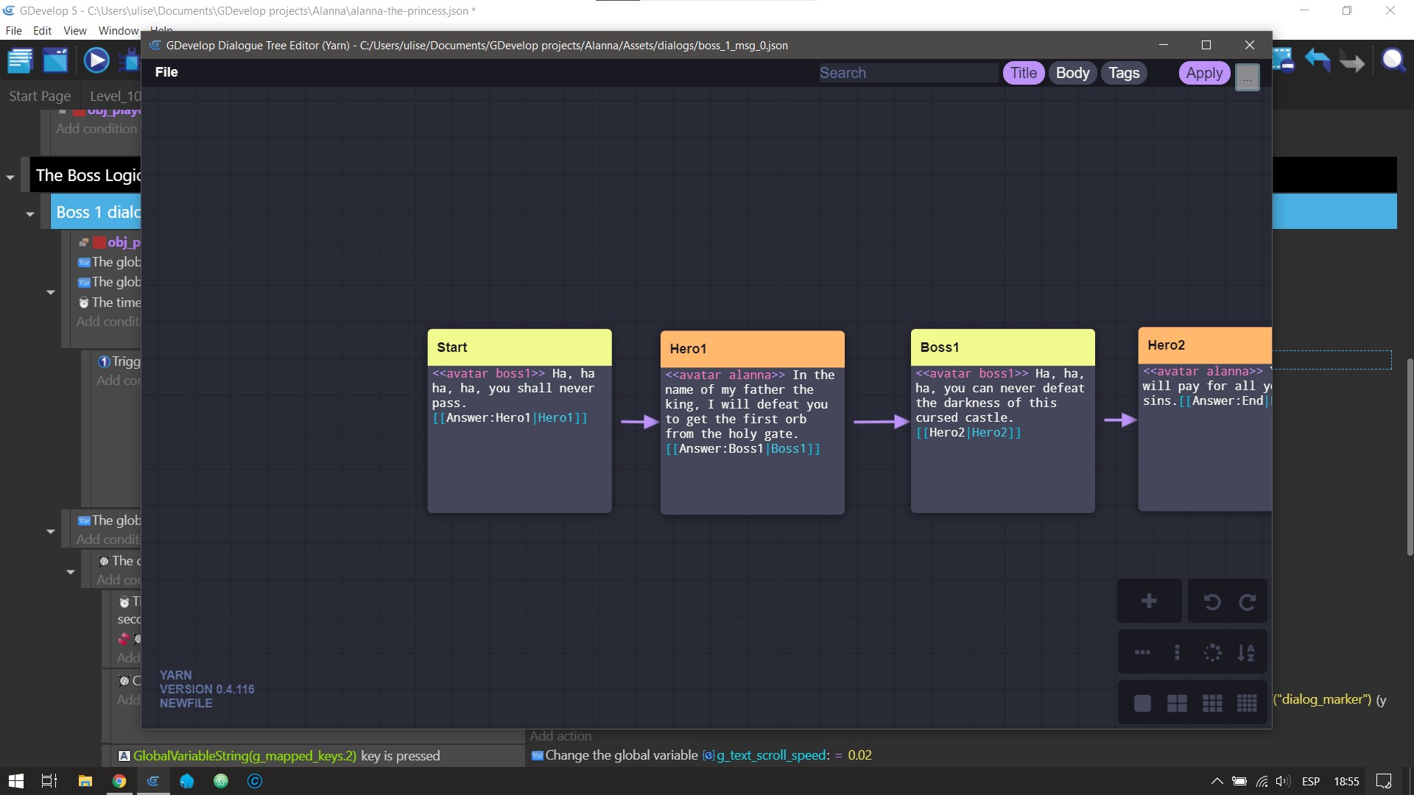The image size is (1414, 795).
Task: Arrange nodes horizontally in Yarn editor
Action: tap(1142, 652)
